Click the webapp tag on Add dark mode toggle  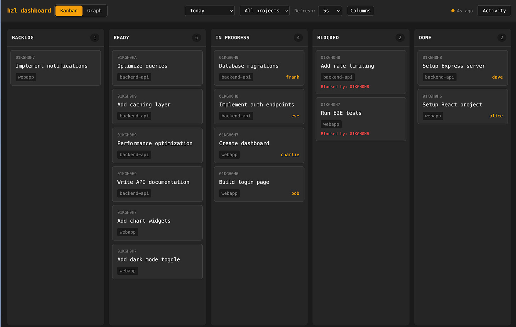[128, 271]
